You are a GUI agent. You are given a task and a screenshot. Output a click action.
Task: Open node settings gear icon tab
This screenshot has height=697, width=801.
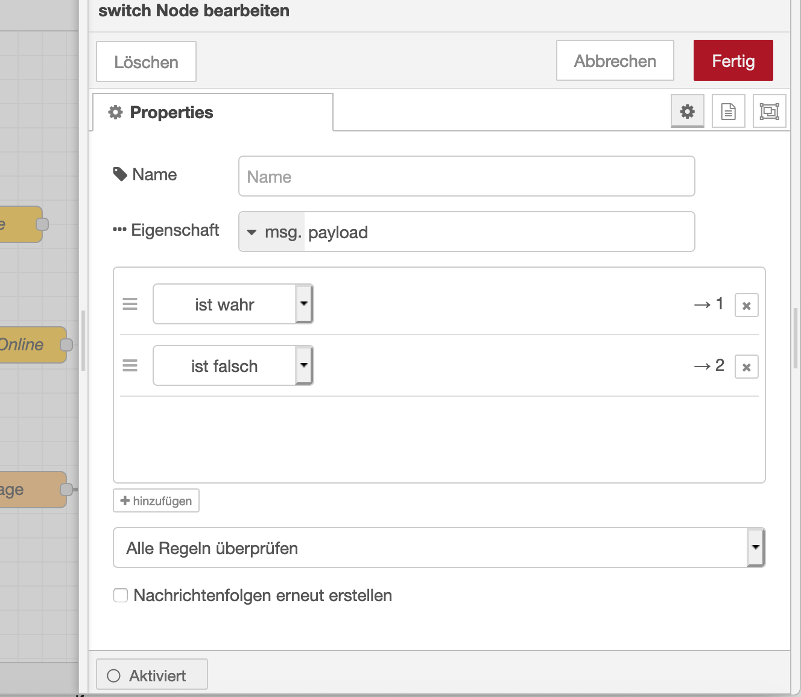(x=687, y=112)
